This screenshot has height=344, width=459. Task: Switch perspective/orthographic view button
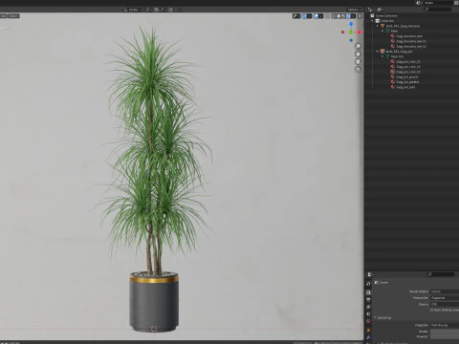pos(358,69)
